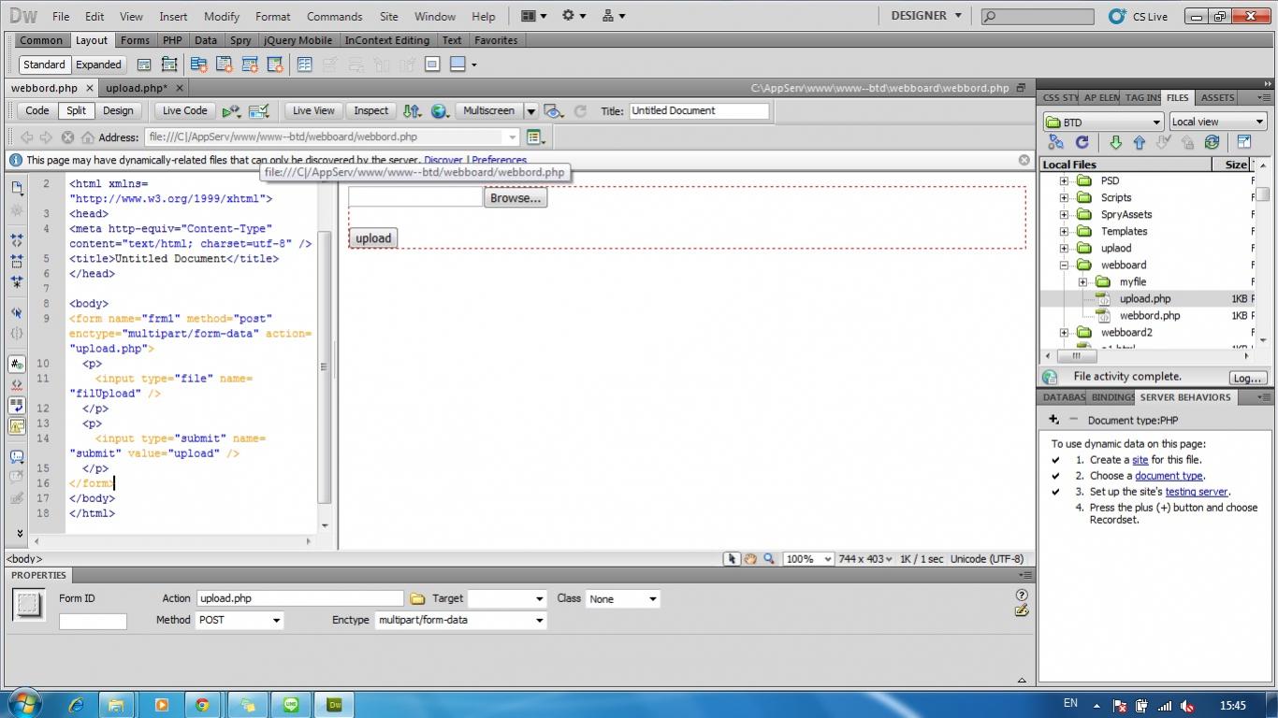Click Select Parent Tag icon
The width and height of the screenshot is (1278, 718).
tap(17, 313)
